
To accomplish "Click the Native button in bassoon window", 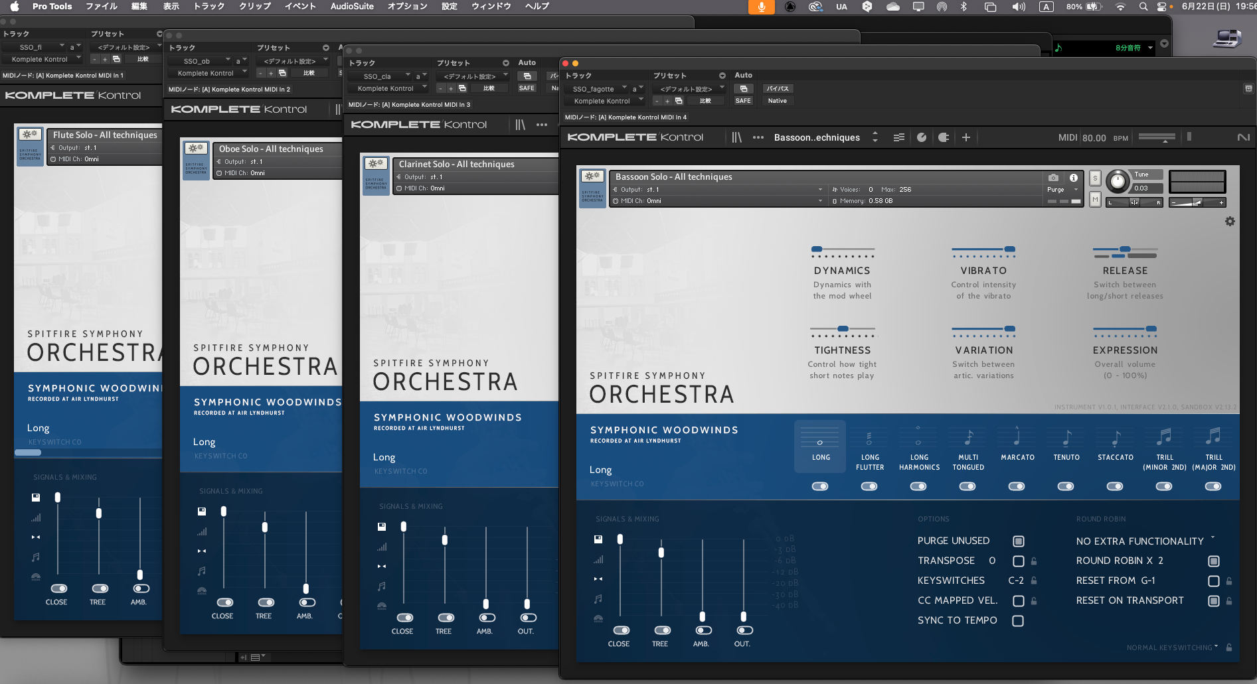I will [x=778, y=101].
